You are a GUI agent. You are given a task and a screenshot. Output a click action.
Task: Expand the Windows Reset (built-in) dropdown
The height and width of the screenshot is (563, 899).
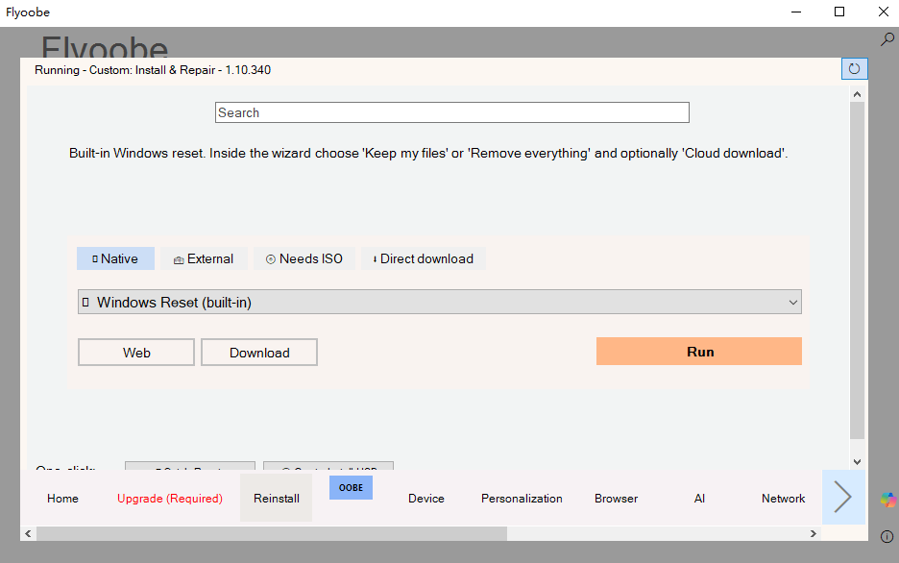(439, 302)
